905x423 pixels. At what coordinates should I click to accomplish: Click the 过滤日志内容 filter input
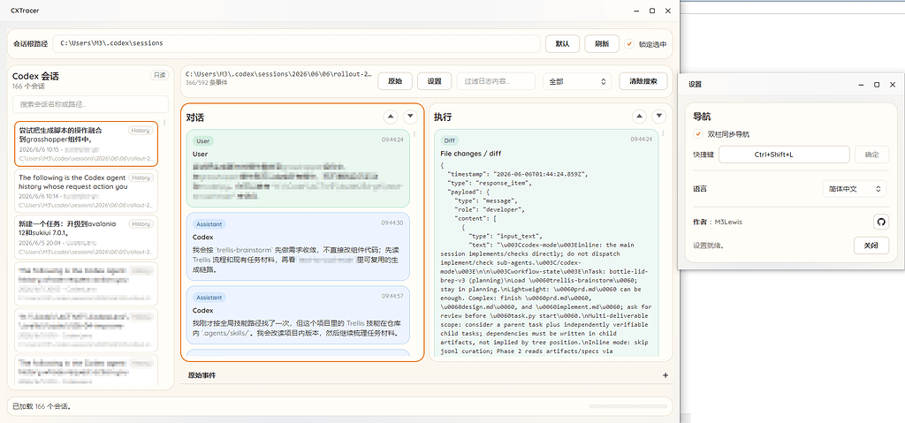pos(497,81)
